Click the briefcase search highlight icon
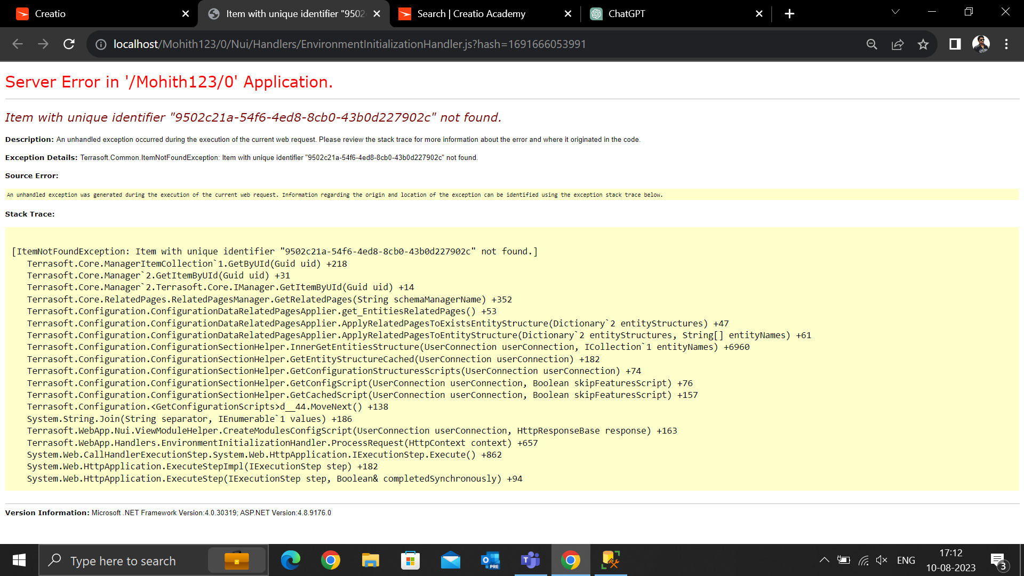1024x576 pixels. (x=237, y=561)
